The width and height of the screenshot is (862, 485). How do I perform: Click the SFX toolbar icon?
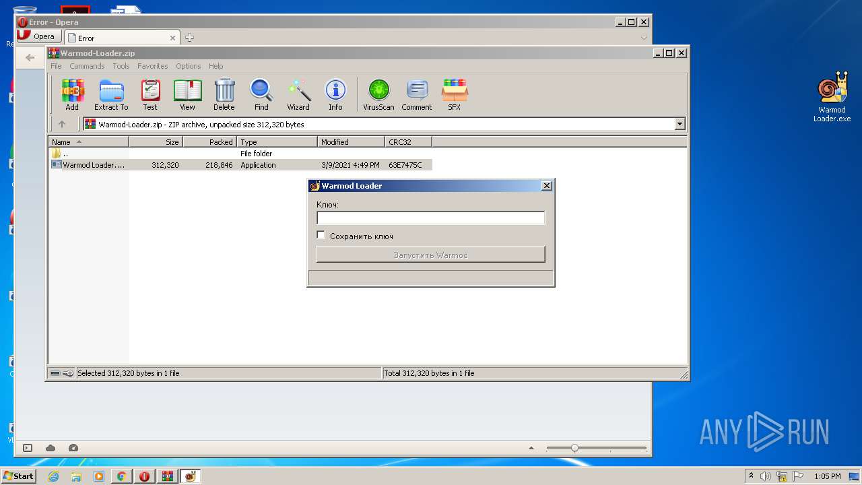455,94
